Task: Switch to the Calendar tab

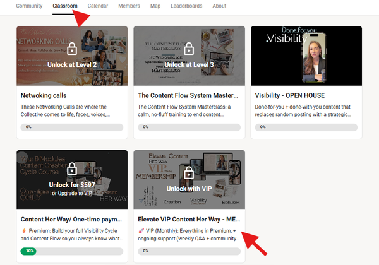Action: coord(97,6)
